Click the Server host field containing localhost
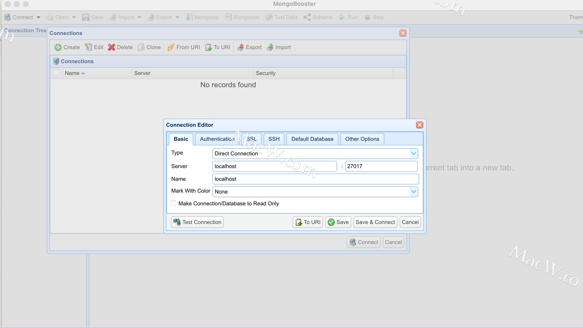 (274, 166)
